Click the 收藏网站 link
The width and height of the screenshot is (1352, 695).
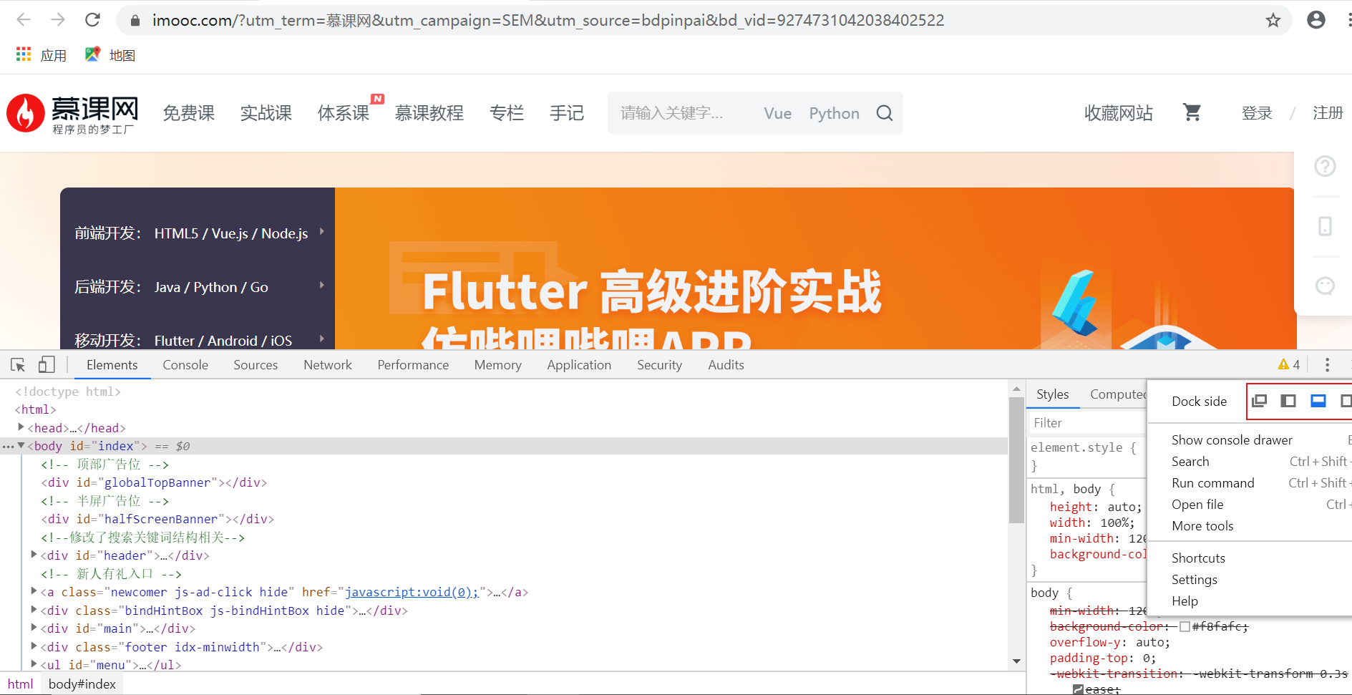click(x=1119, y=113)
